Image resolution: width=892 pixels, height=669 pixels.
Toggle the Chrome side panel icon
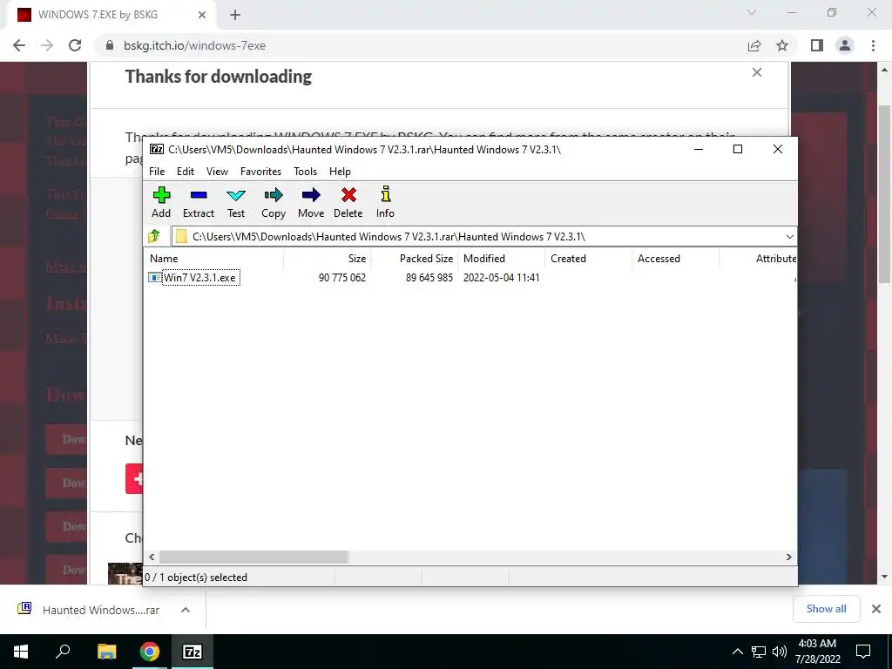coord(817,45)
